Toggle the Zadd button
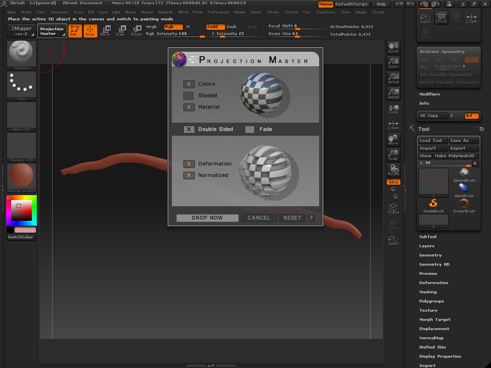491x368 pixels. [215, 27]
